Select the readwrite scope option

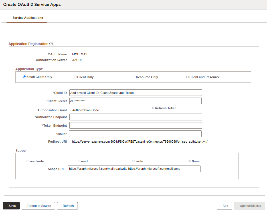click(x=28, y=161)
